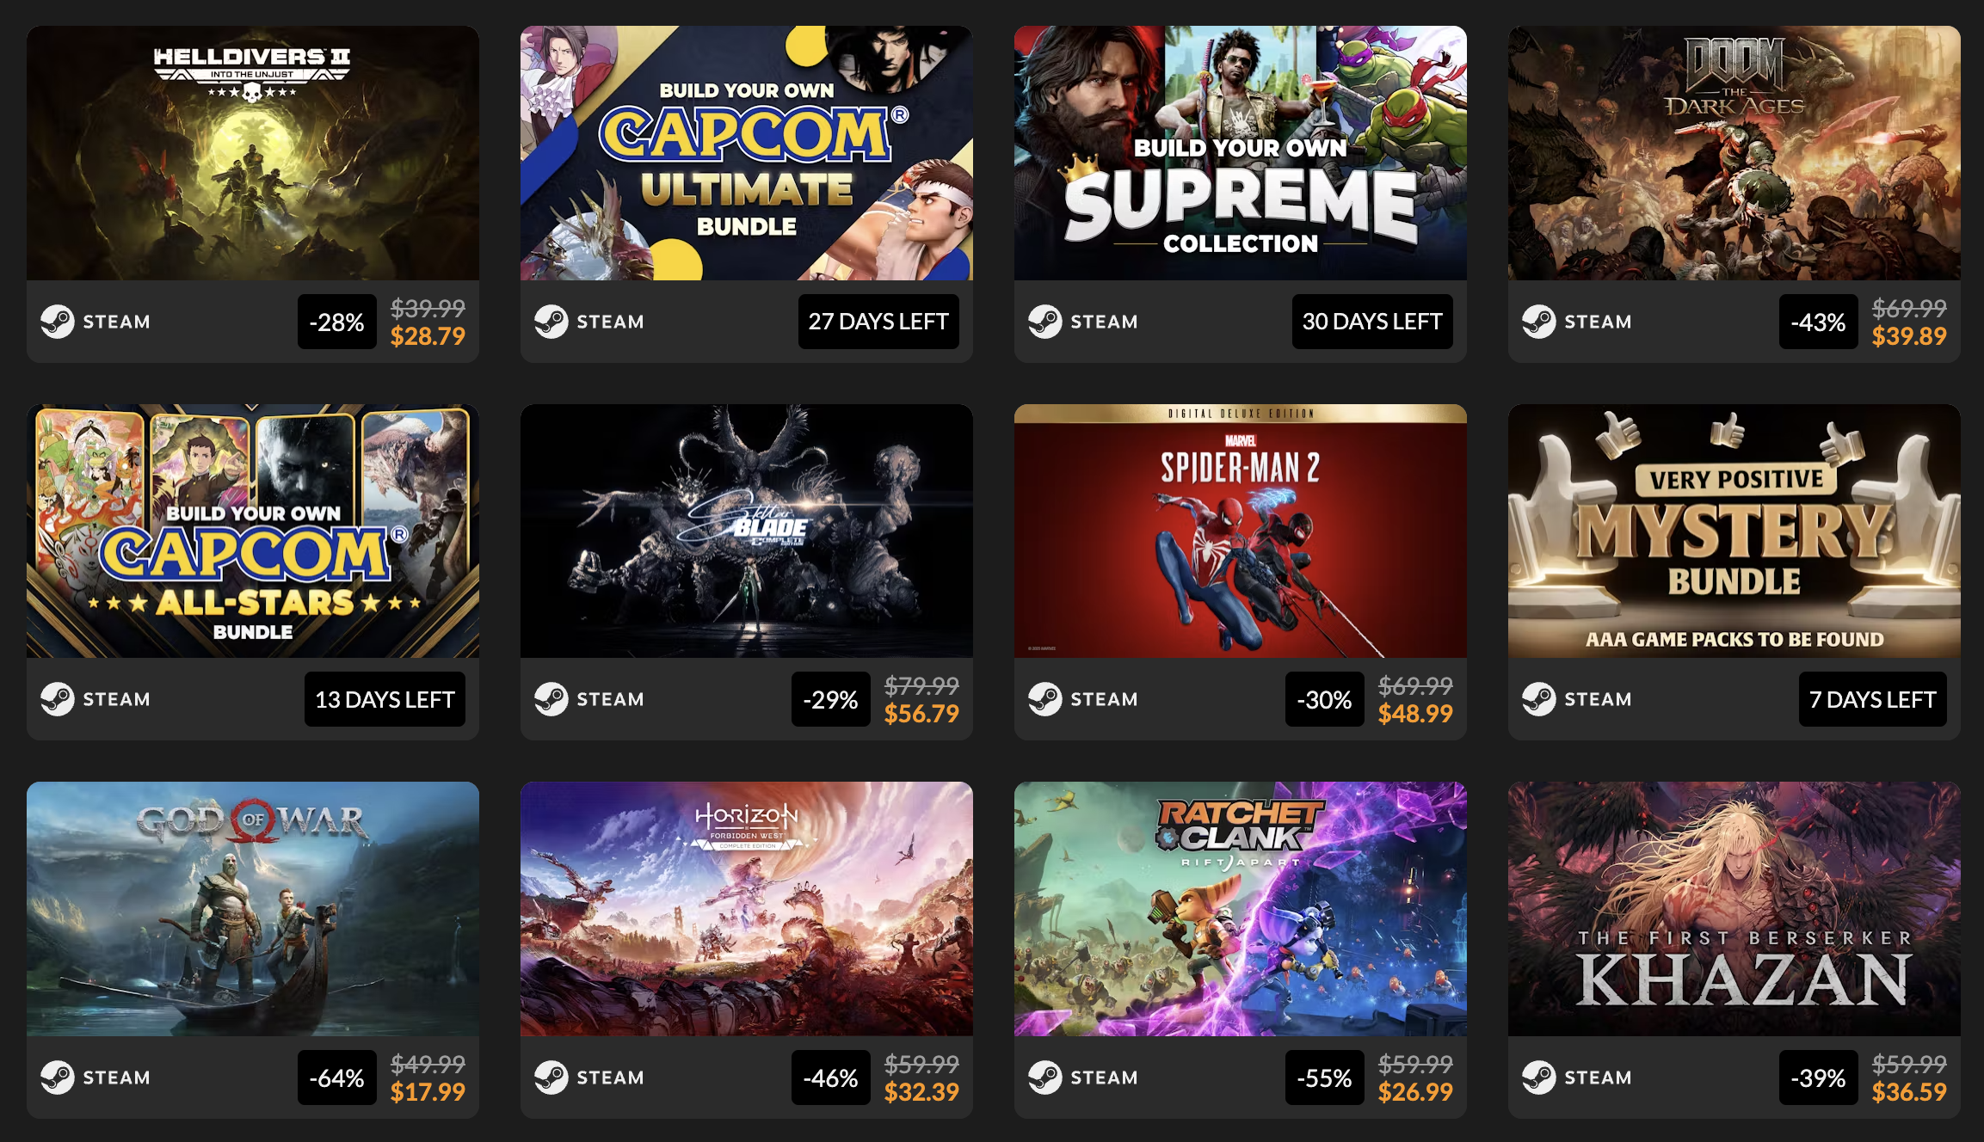The image size is (1984, 1142).
Task: Click the $56.79 Stellar Blade price
Action: tap(921, 714)
